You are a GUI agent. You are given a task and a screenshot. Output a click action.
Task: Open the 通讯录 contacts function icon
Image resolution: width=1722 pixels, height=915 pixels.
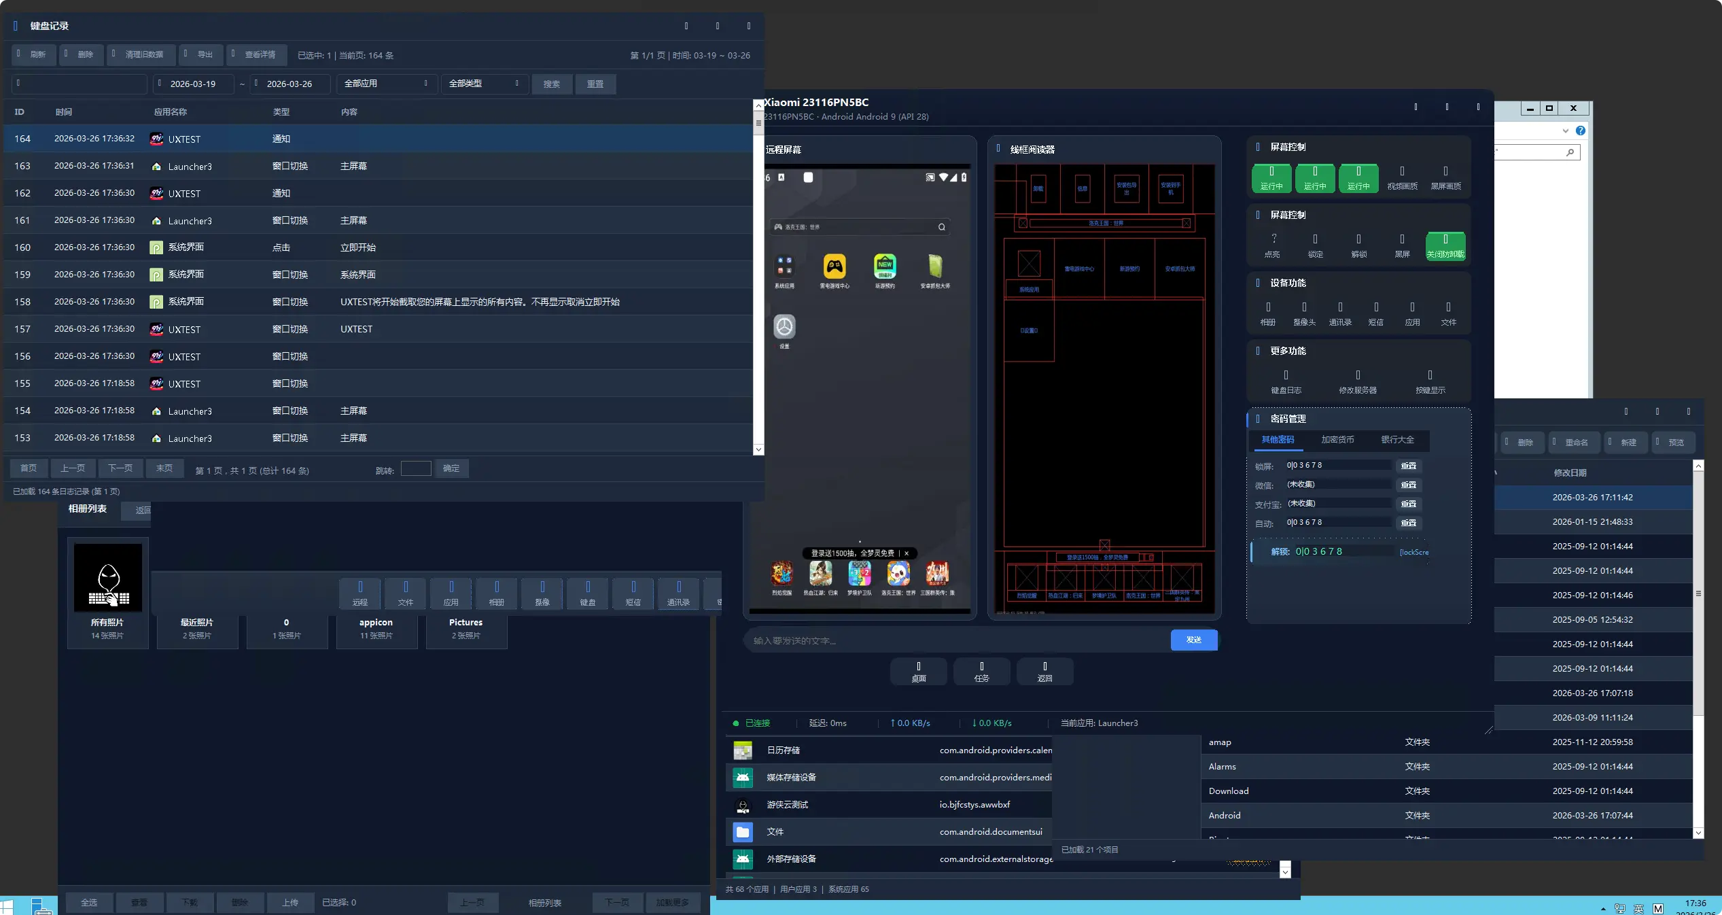point(1339,313)
